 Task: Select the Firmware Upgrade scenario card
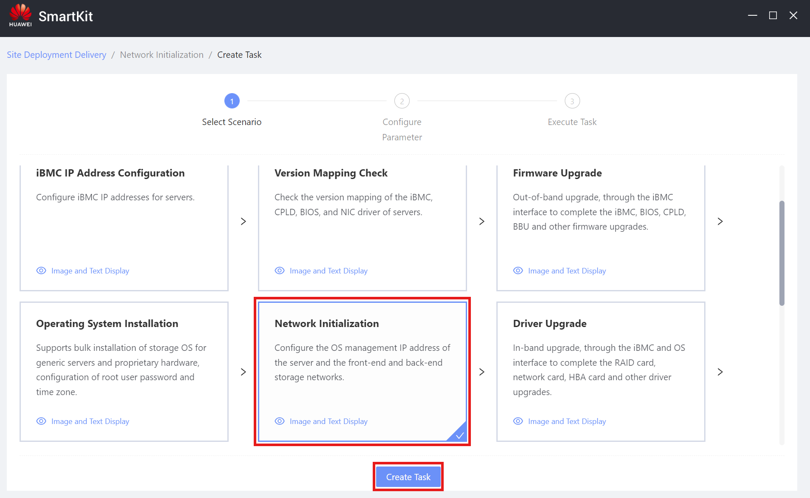[600, 228]
